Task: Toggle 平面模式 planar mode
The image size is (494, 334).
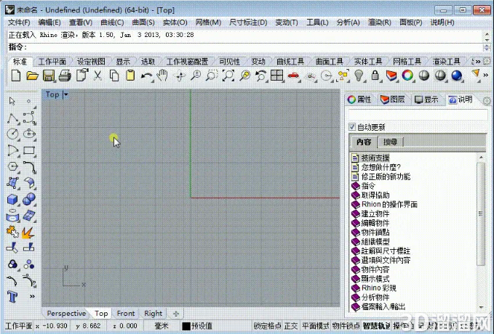Action: click(316, 326)
